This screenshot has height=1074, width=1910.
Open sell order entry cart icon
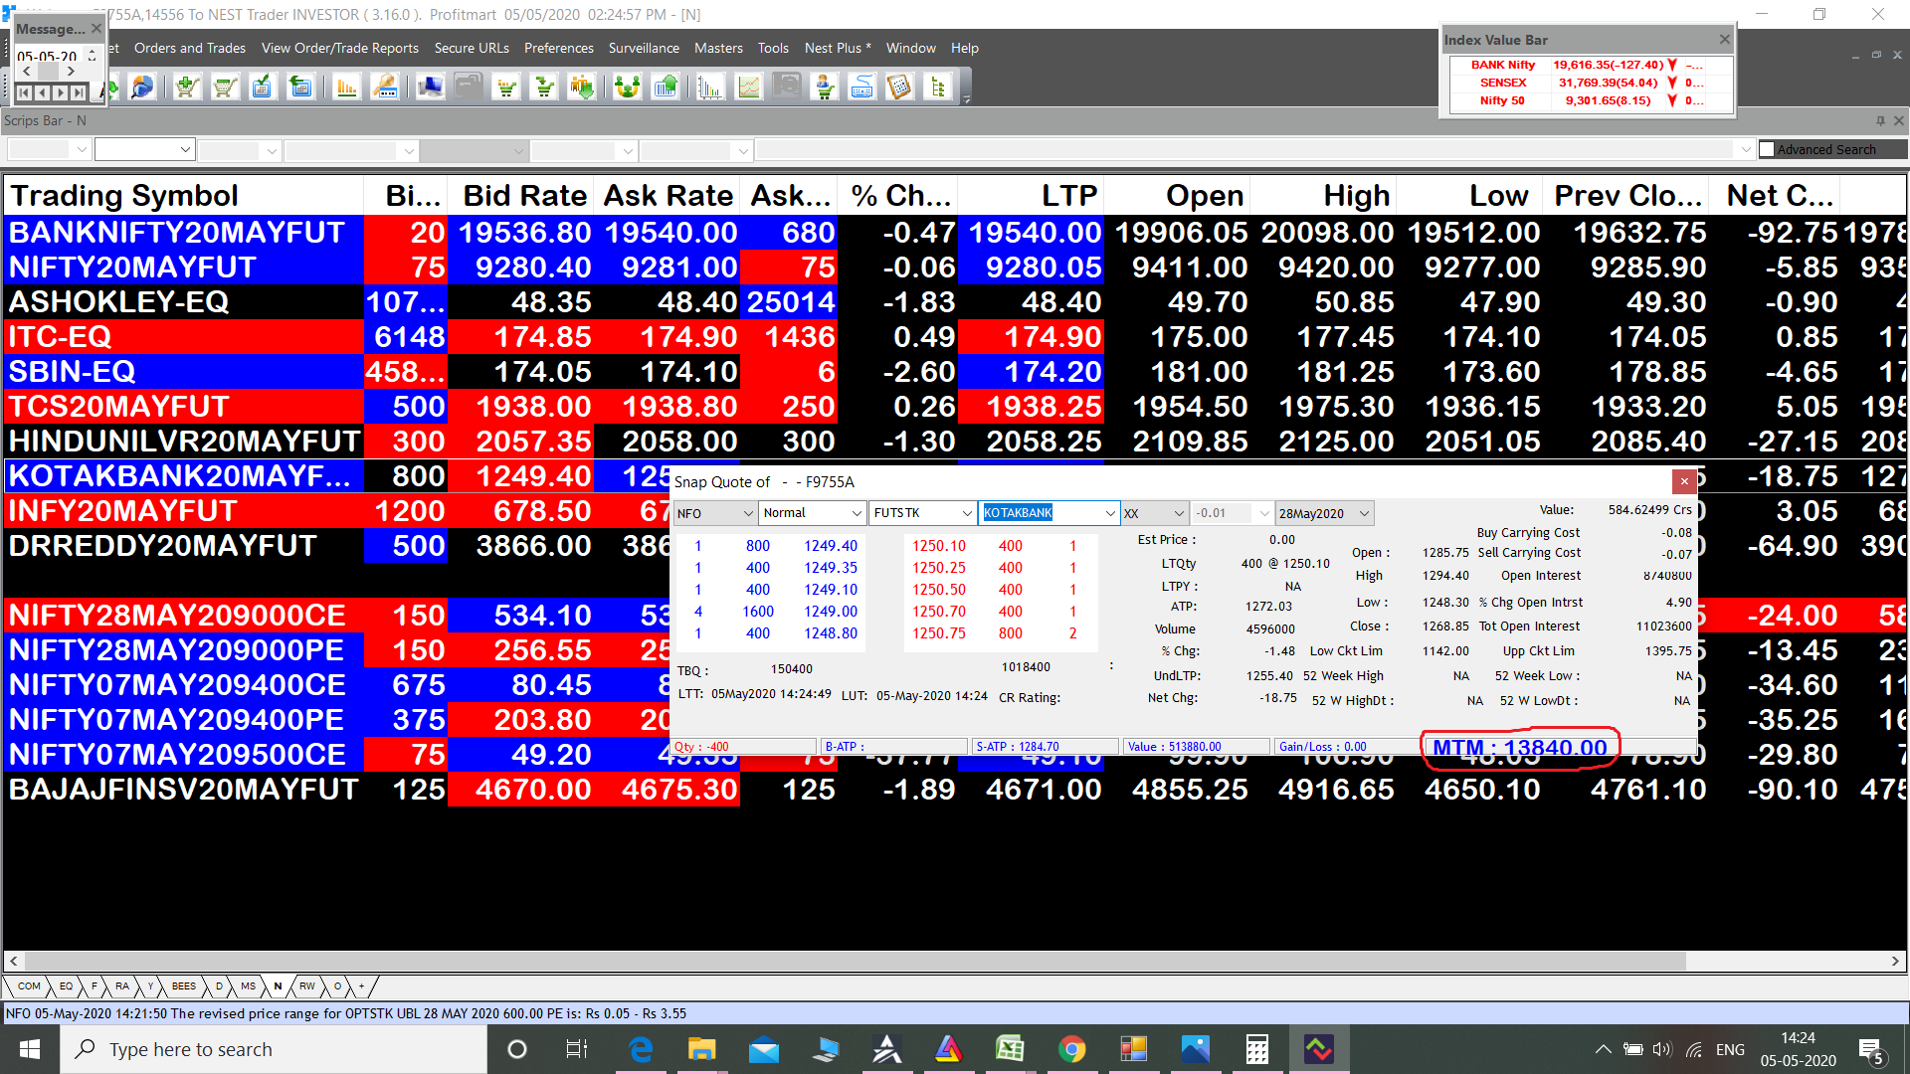(225, 88)
